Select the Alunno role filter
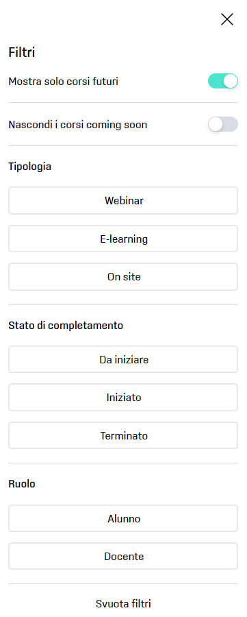 tap(123, 519)
